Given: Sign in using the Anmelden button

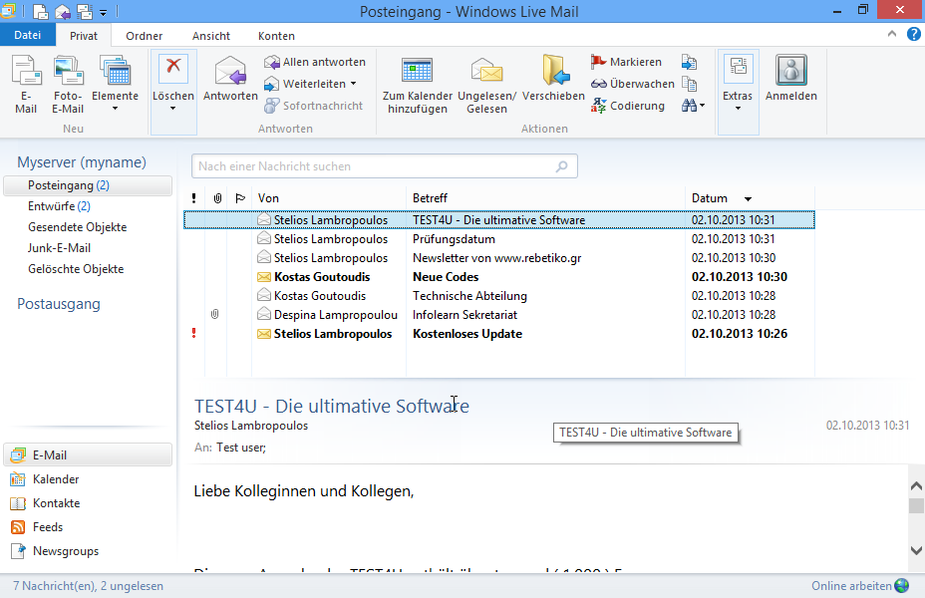Looking at the screenshot, I should tap(791, 79).
